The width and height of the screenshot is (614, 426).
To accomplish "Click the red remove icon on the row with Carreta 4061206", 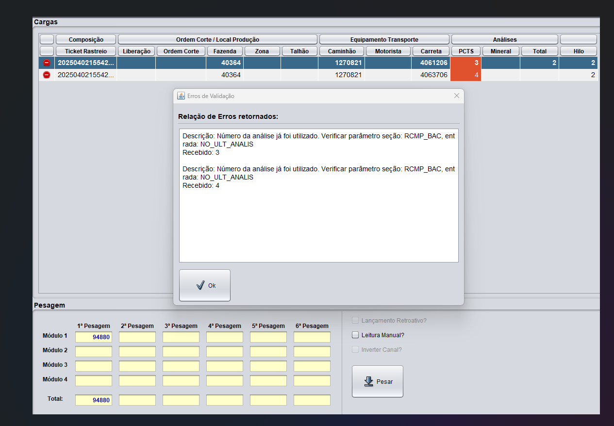I will point(47,63).
